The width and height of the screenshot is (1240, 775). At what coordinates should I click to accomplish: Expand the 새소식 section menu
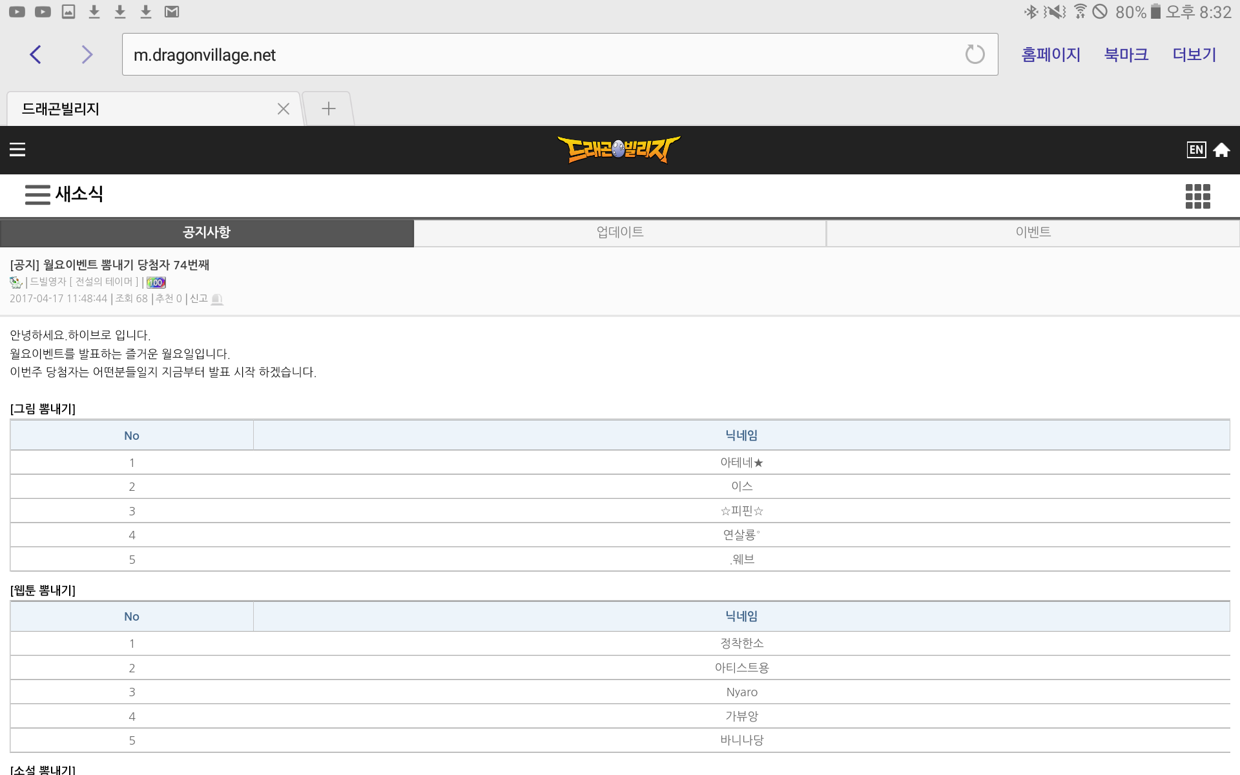coord(38,194)
